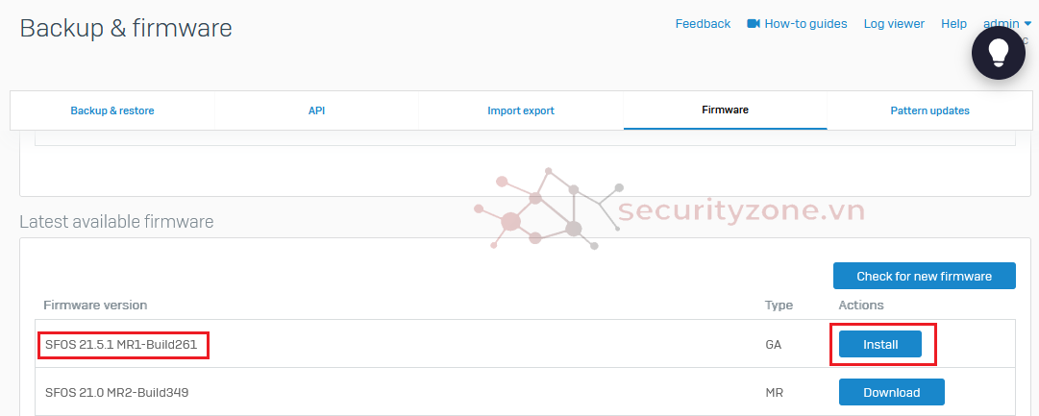Click the Firmware version column header

[x=95, y=306]
